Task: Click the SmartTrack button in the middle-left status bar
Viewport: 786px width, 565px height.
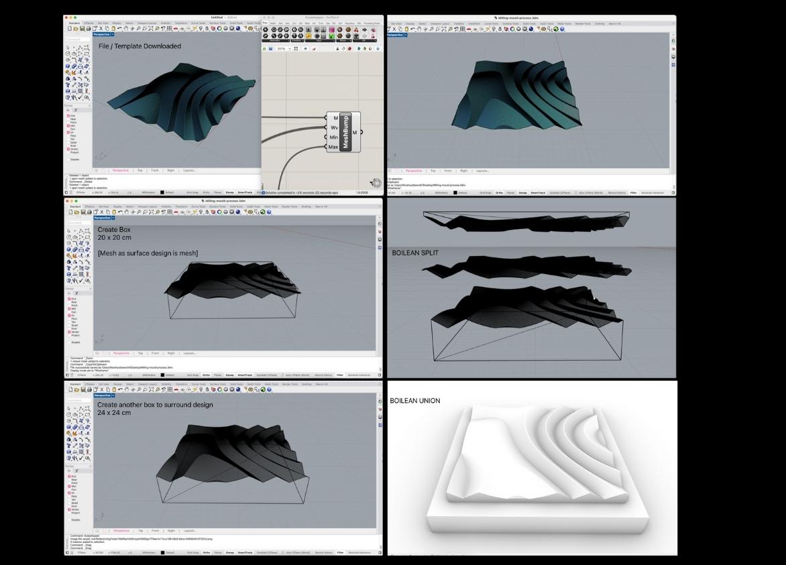Action: coord(243,375)
